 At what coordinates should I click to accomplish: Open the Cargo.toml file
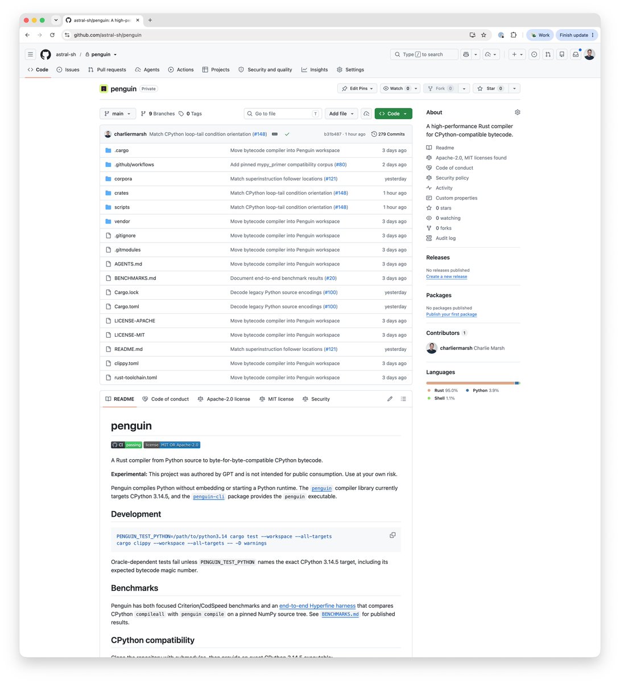(x=127, y=306)
